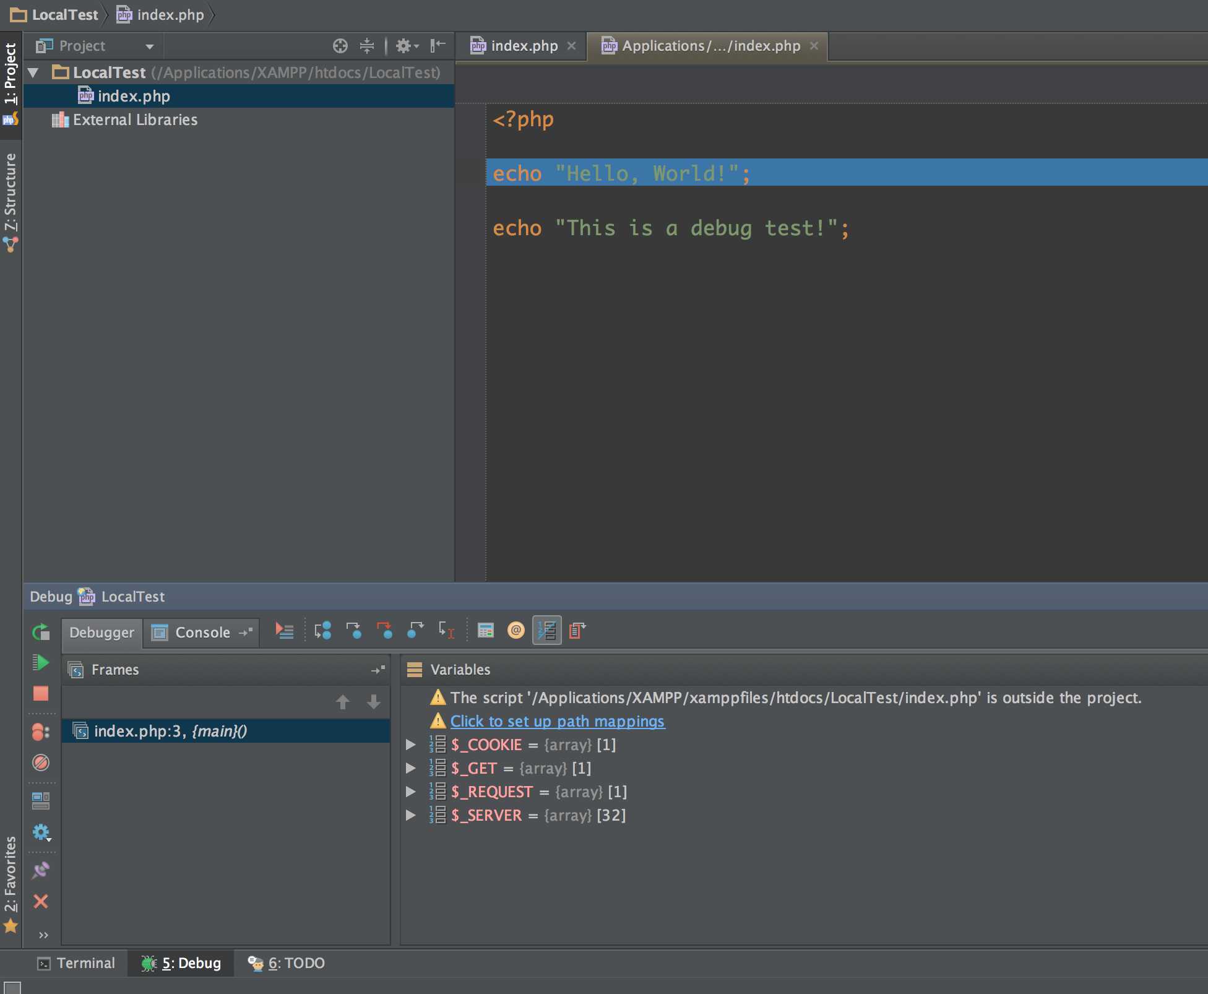Click Run to Cursor icon

tap(446, 631)
